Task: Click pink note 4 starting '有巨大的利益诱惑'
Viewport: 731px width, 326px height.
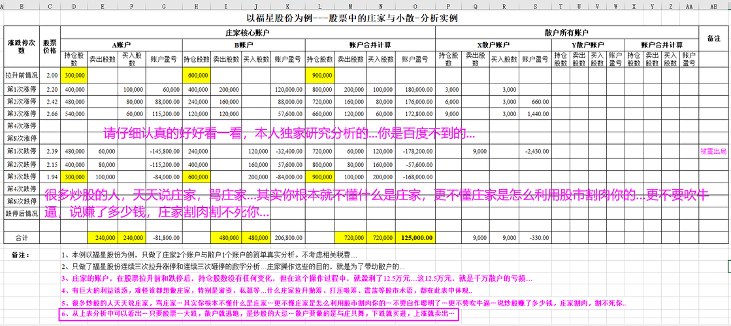Action: click(x=267, y=291)
